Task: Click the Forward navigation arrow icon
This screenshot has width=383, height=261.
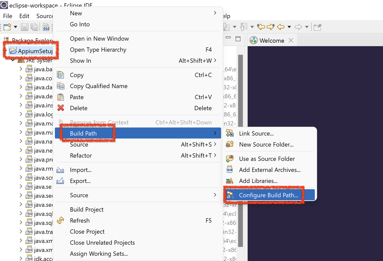Action: tap(298, 27)
